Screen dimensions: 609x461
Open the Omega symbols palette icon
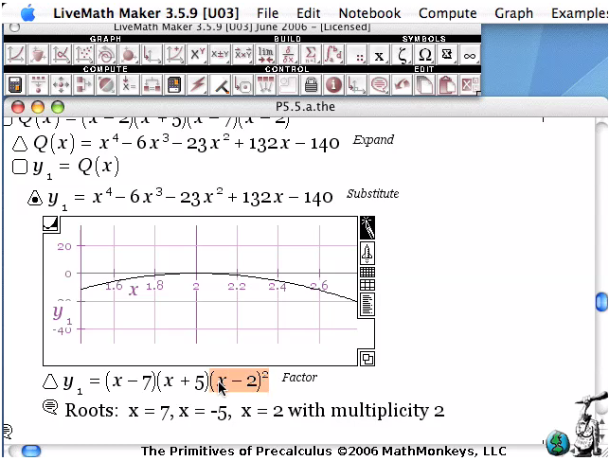[424, 56]
